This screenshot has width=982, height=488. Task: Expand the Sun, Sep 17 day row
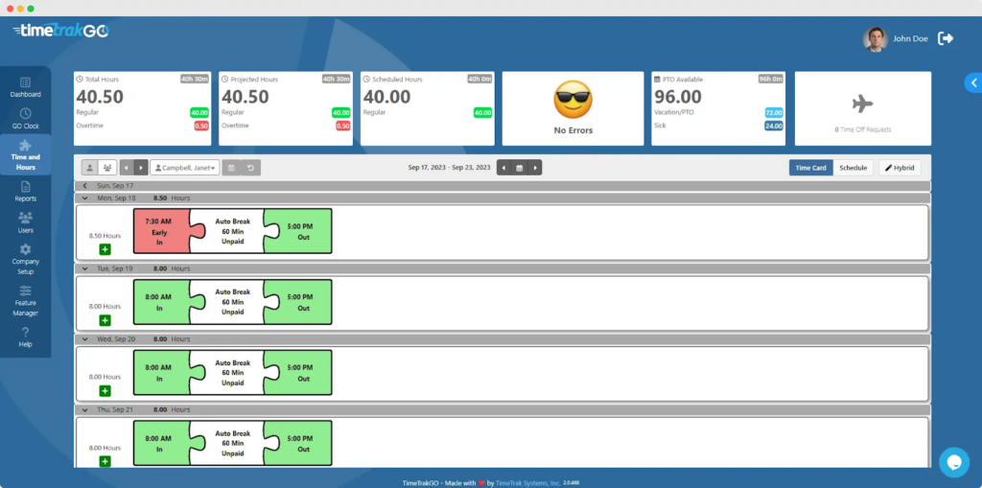click(x=84, y=186)
